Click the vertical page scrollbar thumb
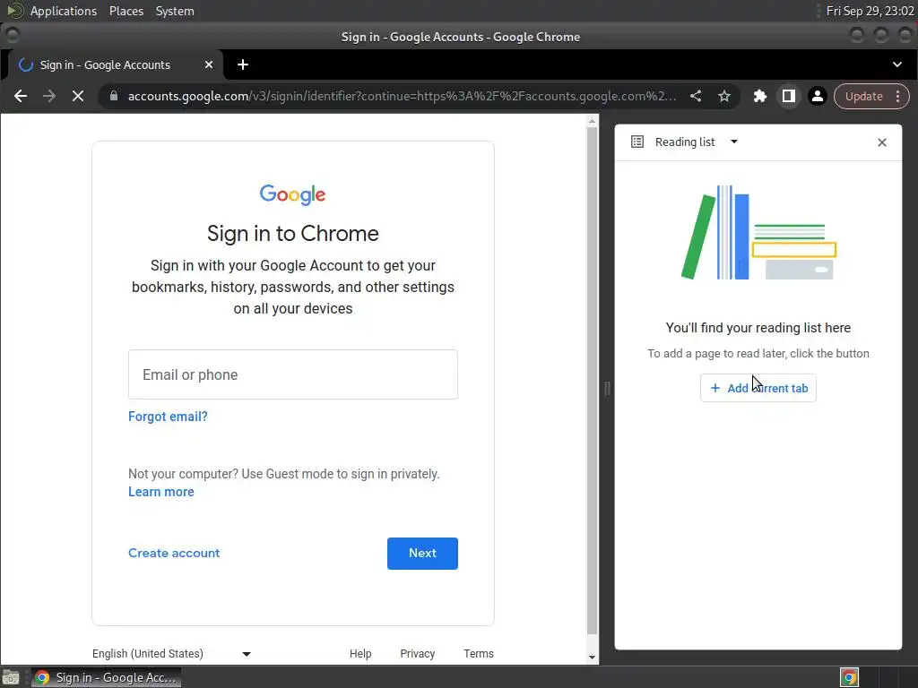 pos(592,380)
